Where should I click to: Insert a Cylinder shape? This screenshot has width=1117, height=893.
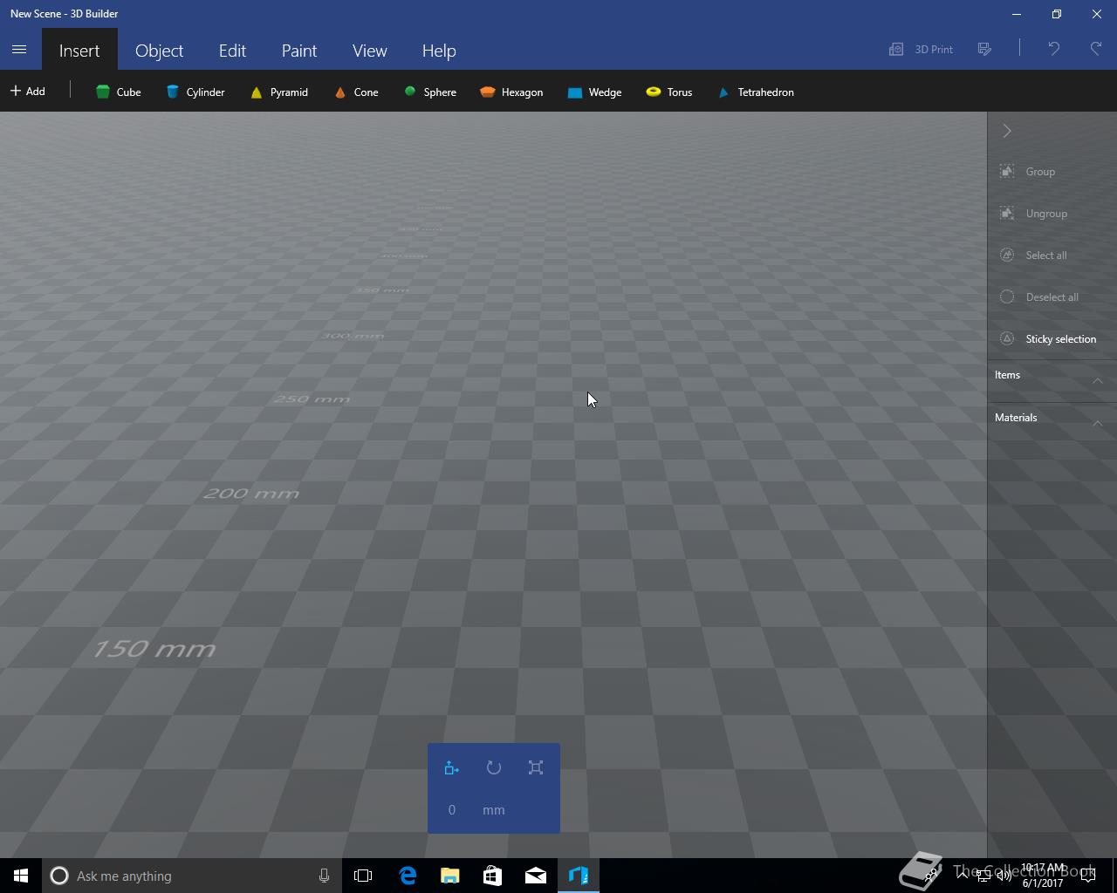pyautogui.click(x=195, y=92)
